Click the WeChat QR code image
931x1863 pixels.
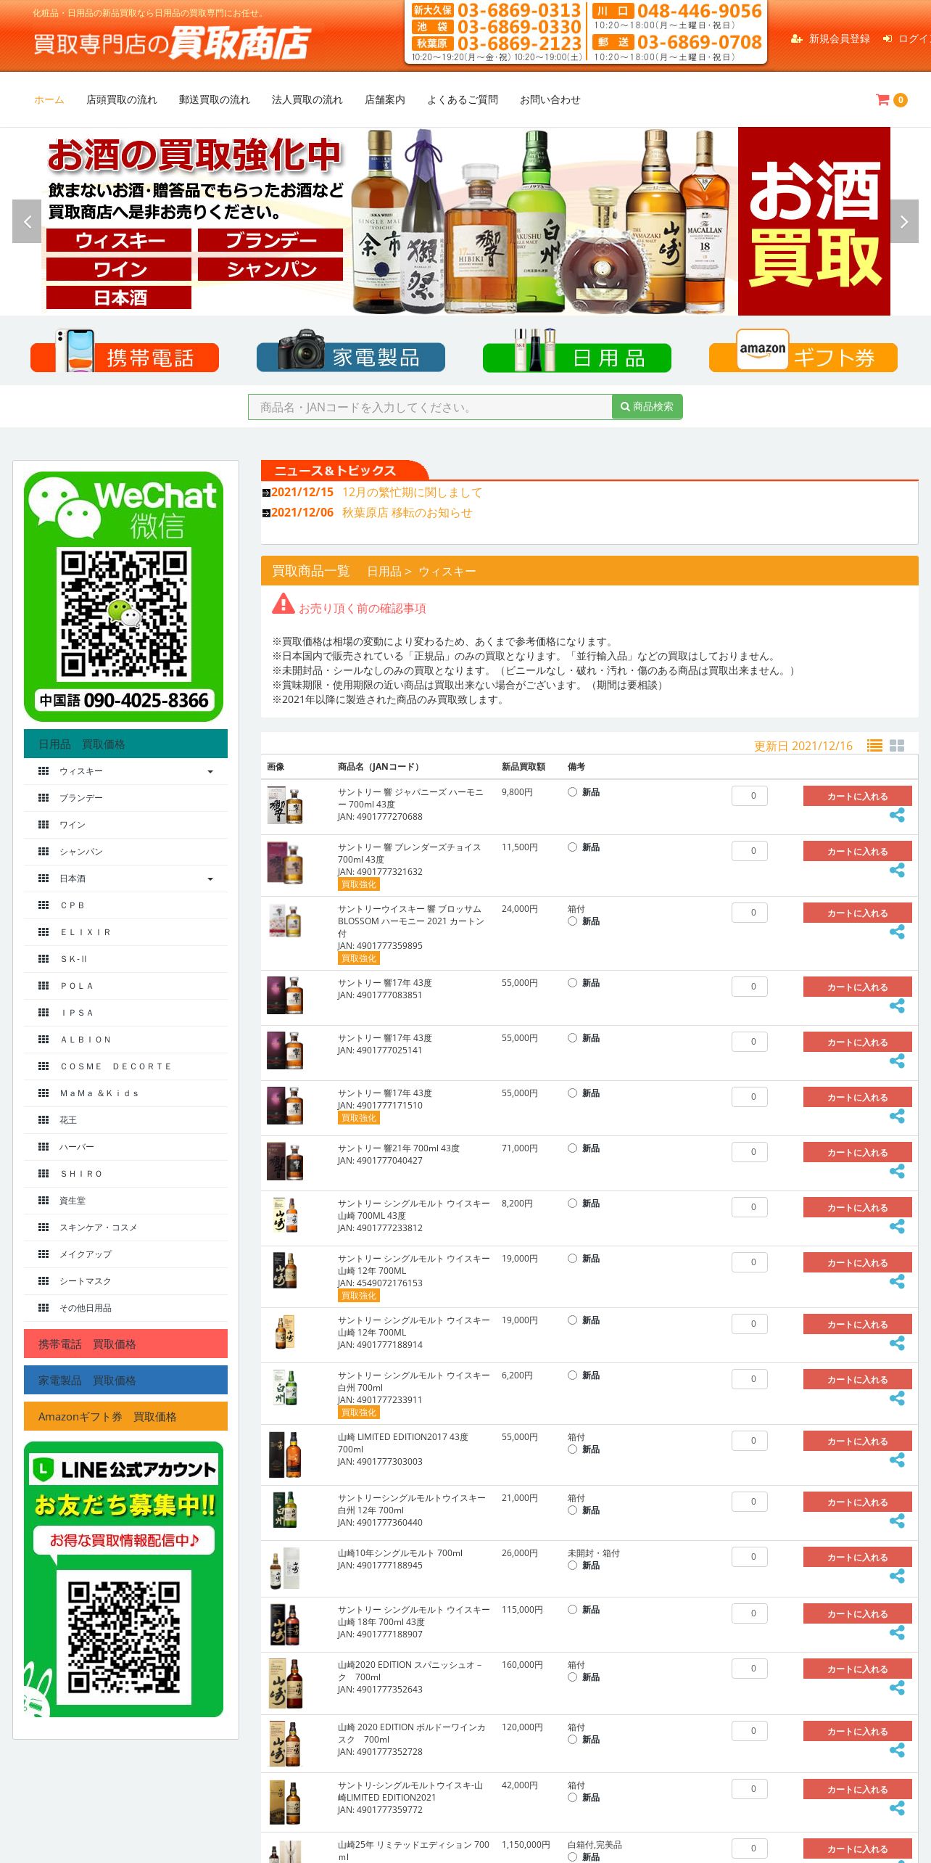(x=124, y=614)
